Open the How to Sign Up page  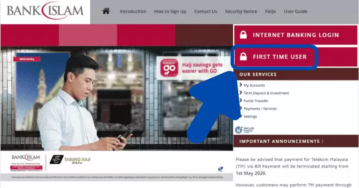[x=170, y=11]
